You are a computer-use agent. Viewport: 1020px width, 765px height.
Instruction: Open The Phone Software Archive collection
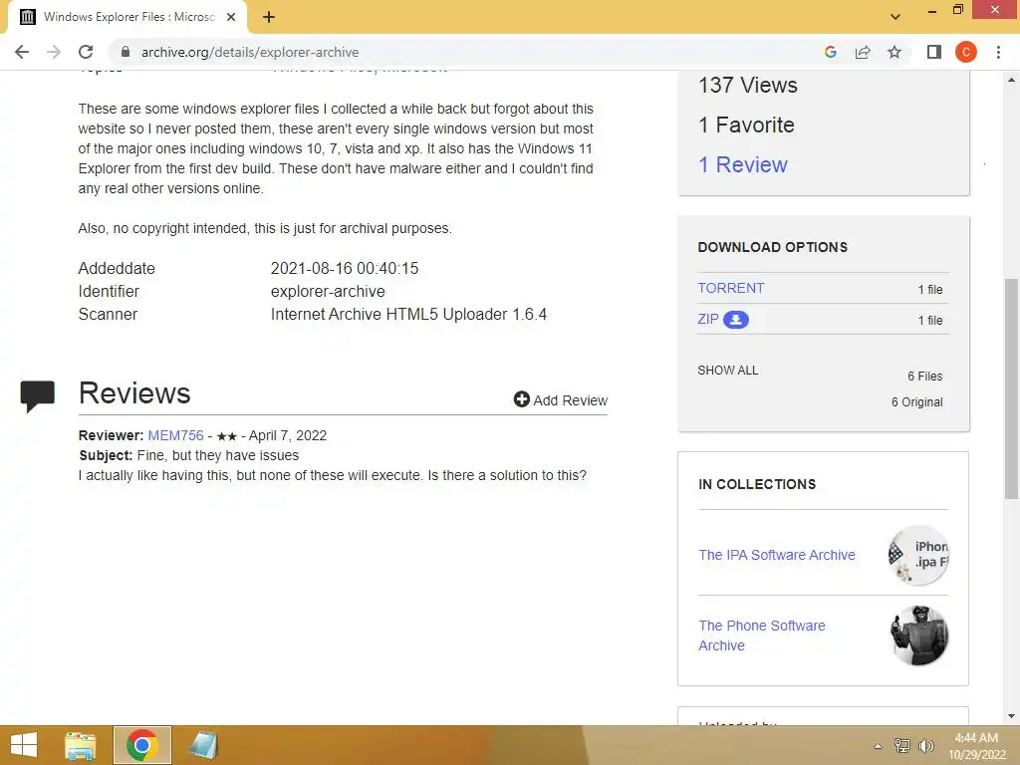[x=762, y=636]
